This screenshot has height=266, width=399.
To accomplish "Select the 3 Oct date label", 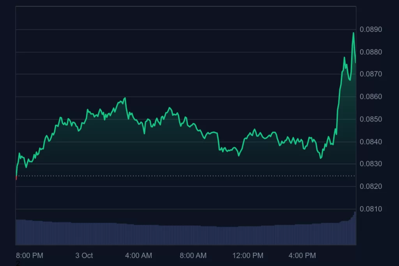I will 84,255.
